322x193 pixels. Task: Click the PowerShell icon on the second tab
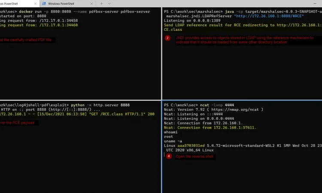click(44, 3)
